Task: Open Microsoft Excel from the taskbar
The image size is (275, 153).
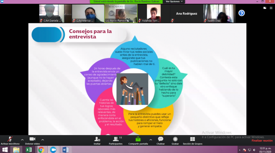Action: coord(29,150)
